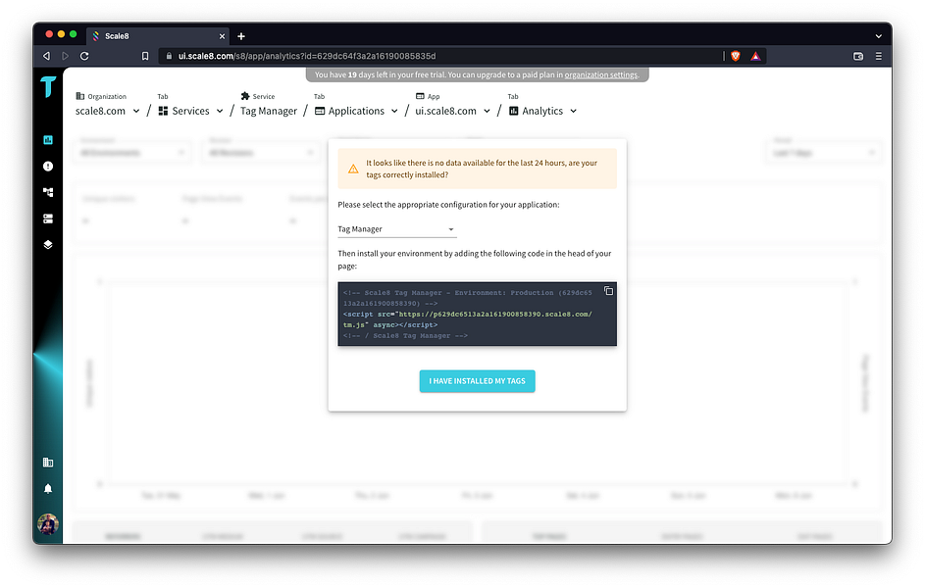Open the browser hamburger menu

point(878,56)
